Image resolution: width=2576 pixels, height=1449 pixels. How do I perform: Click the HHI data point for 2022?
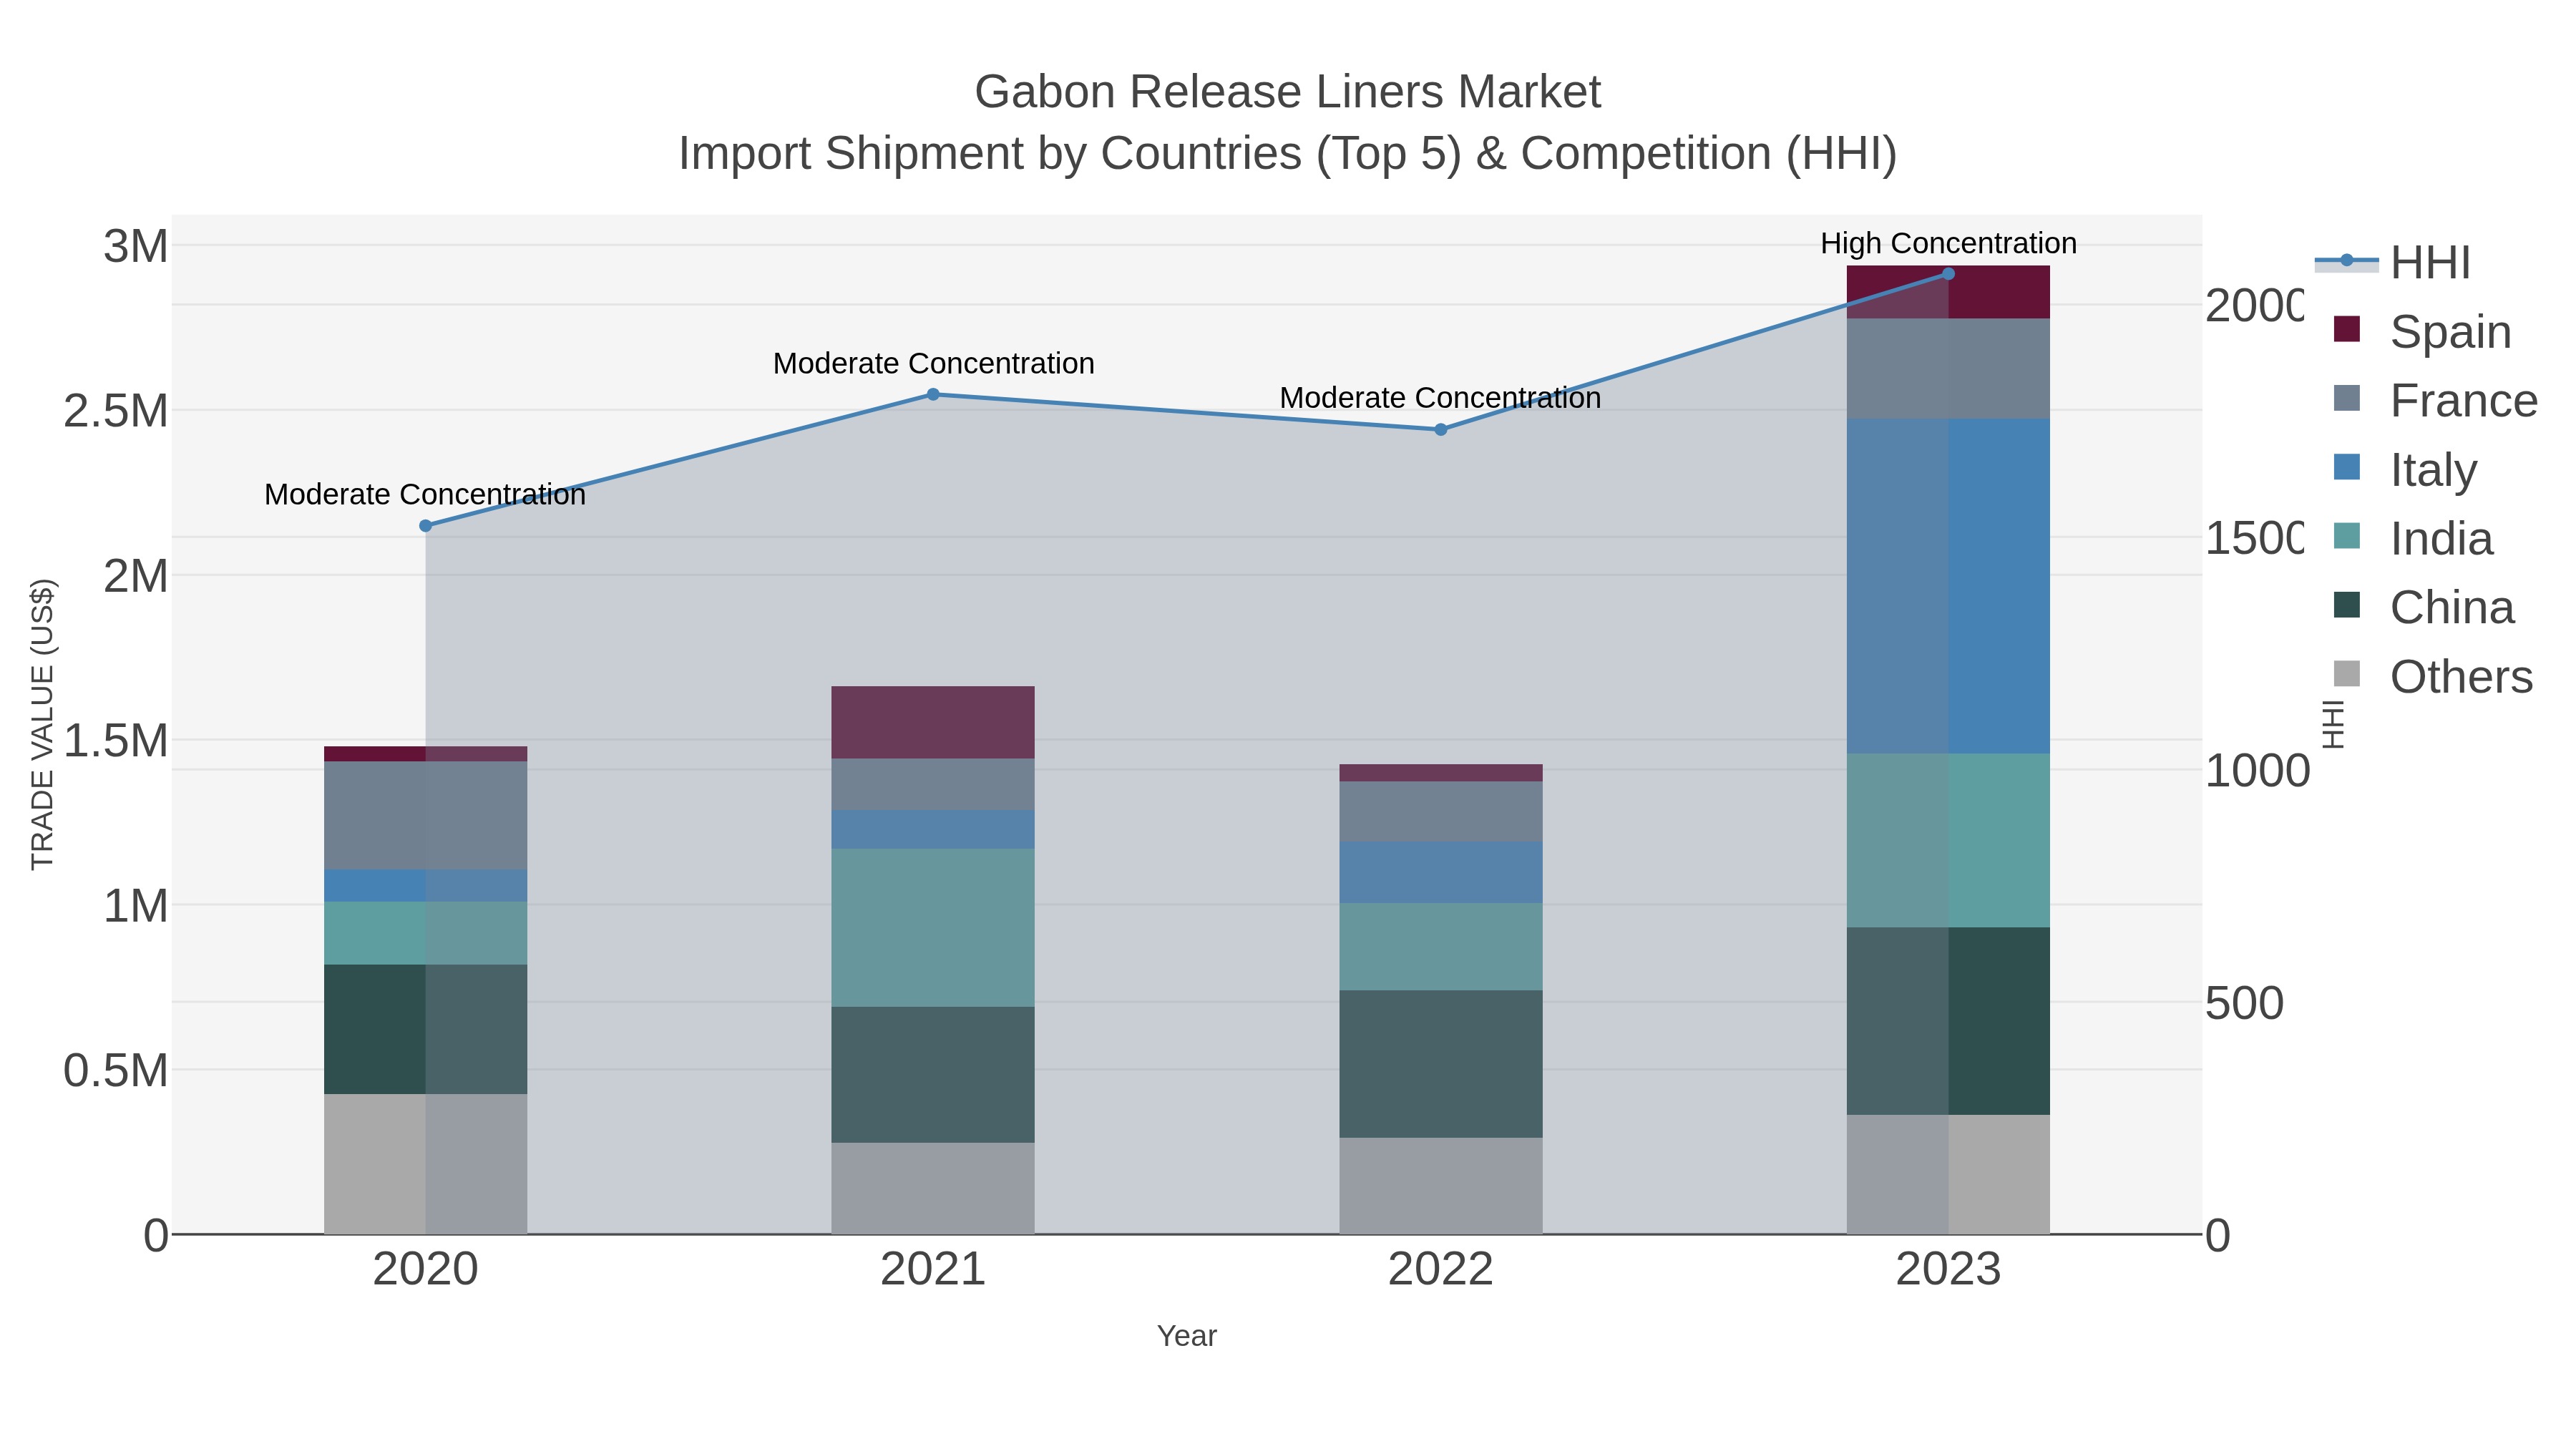1441,430
